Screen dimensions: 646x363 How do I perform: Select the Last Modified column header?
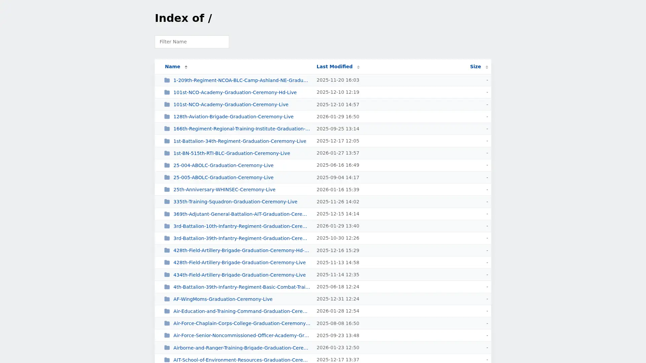(334, 67)
